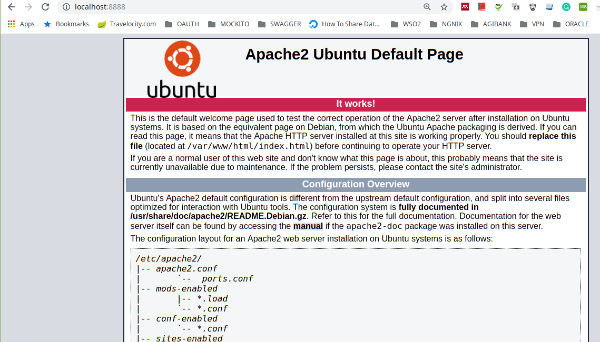Open the How To Share Dat... bookmark
This screenshot has height=342, width=600.
point(345,24)
